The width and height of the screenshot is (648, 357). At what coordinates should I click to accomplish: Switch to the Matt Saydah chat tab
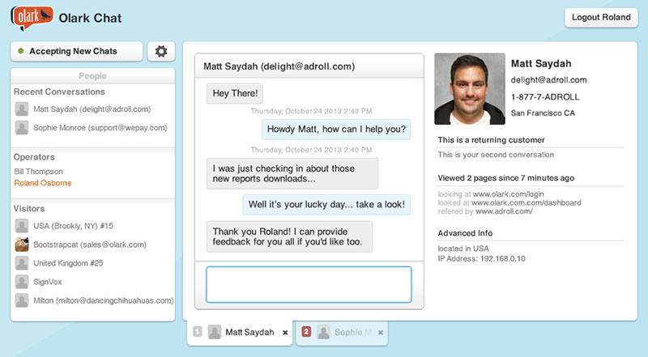[x=243, y=332]
